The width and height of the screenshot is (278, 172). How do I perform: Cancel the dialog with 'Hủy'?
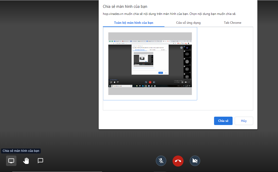(x=244, y=121)
